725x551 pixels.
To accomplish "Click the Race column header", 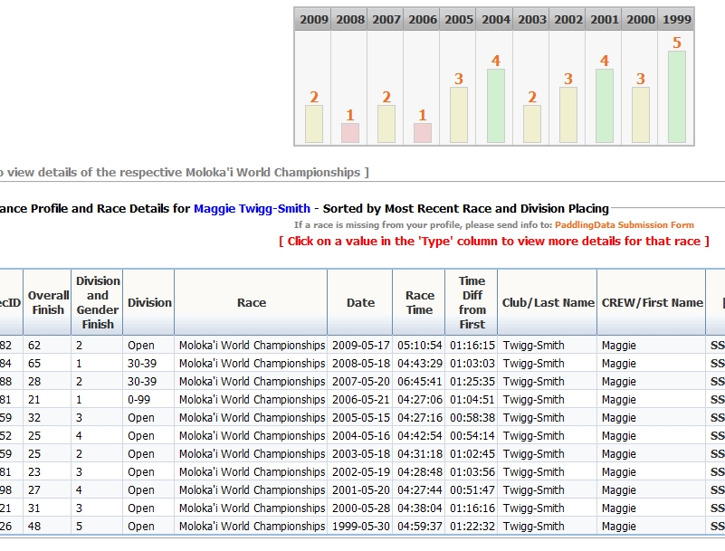I will (x=252, y=303).
